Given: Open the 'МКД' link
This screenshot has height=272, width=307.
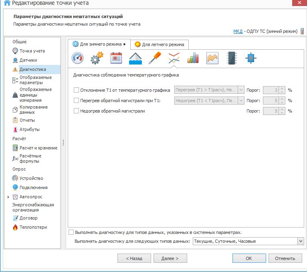Looking at the screenshot, I should click(238, 31).
